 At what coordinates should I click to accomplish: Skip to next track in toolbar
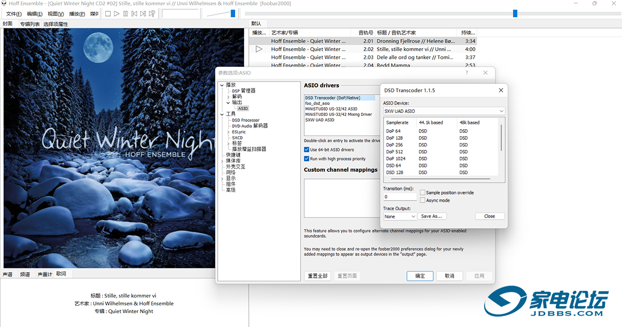click(x=143, y=13)
